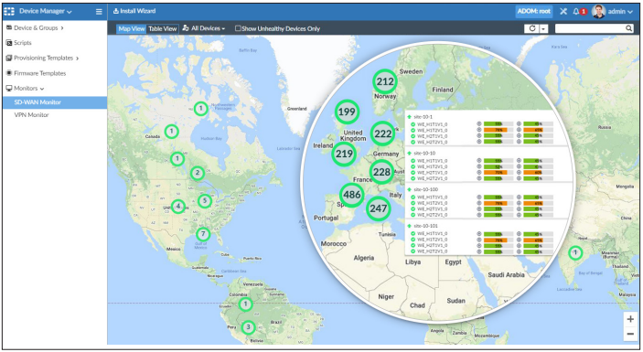
Task: Click the device marker 1 in India
Action: [x=575, y=252]
